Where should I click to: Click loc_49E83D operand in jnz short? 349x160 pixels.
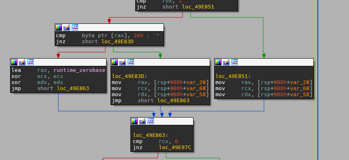point(117,42)
